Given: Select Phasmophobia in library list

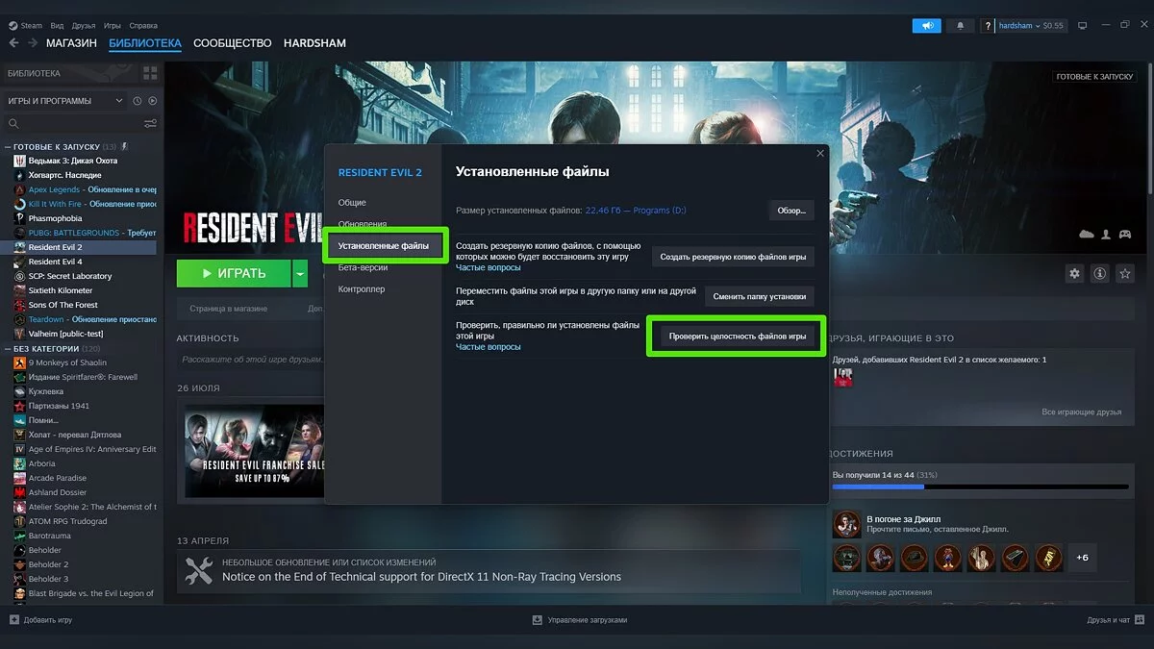Looking at the screenshot, I should tap(55, 218).
